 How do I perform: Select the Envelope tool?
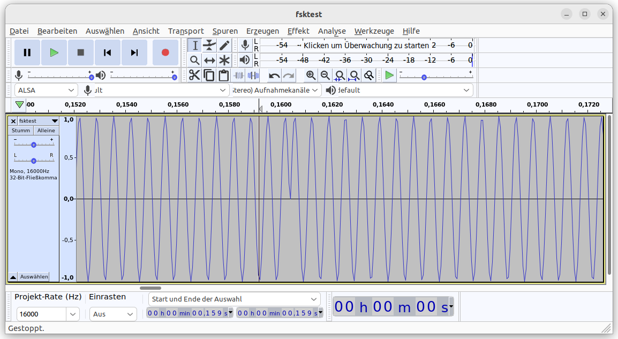209,46
